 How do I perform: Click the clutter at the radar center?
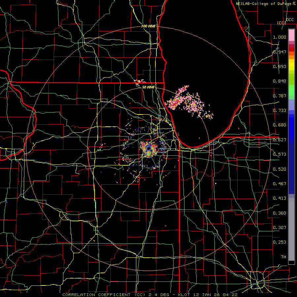click(149, 149)
